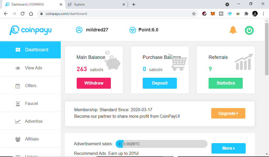
Task: Select the Dashboard | COINPAYU tab
Action: pos(33,4)
